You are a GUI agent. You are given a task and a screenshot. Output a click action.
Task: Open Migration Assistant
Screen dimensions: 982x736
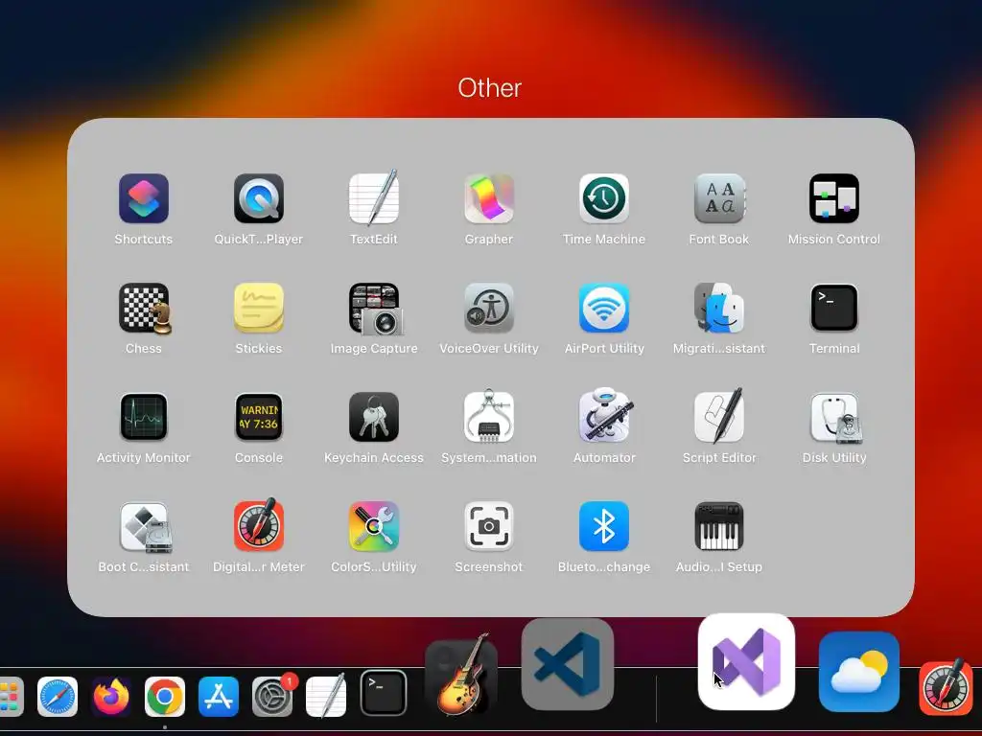coord(719,308)
